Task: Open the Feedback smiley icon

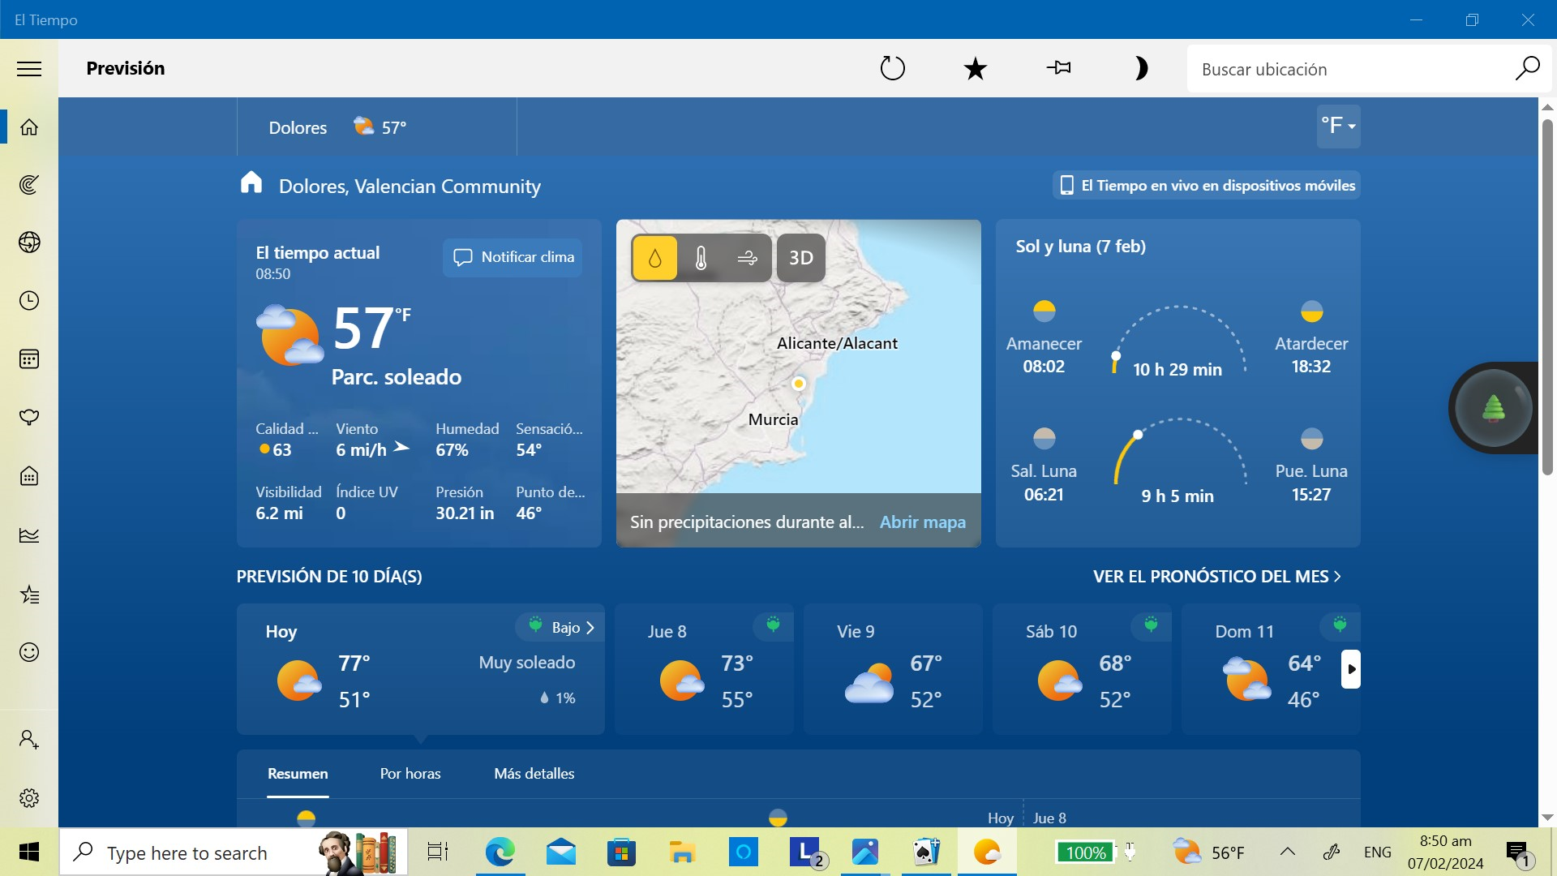Action: point(29,652)
